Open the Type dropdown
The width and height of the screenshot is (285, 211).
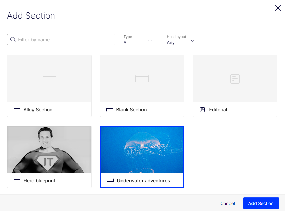138,40
